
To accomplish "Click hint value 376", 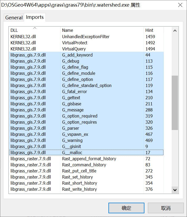I will pos(149,189).
